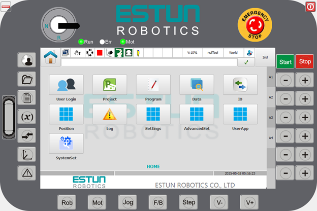Screen dimensions: 317x211
Task: Click the HOME page label
Action: tap(153, 166)
